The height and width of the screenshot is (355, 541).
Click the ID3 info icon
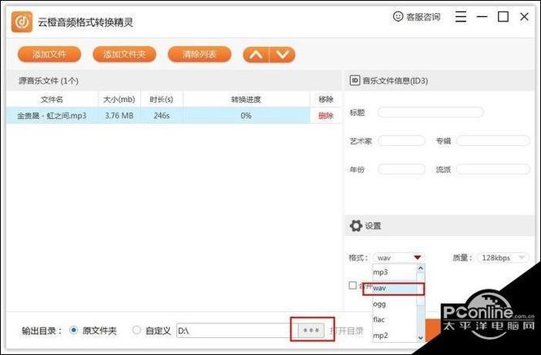pyautogui.click(x=355, y=80)
